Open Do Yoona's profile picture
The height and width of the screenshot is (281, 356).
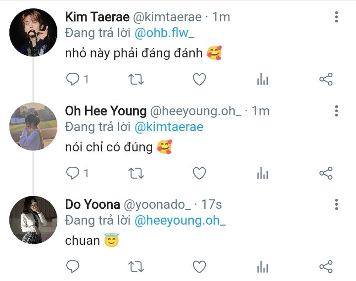(34, 220)
